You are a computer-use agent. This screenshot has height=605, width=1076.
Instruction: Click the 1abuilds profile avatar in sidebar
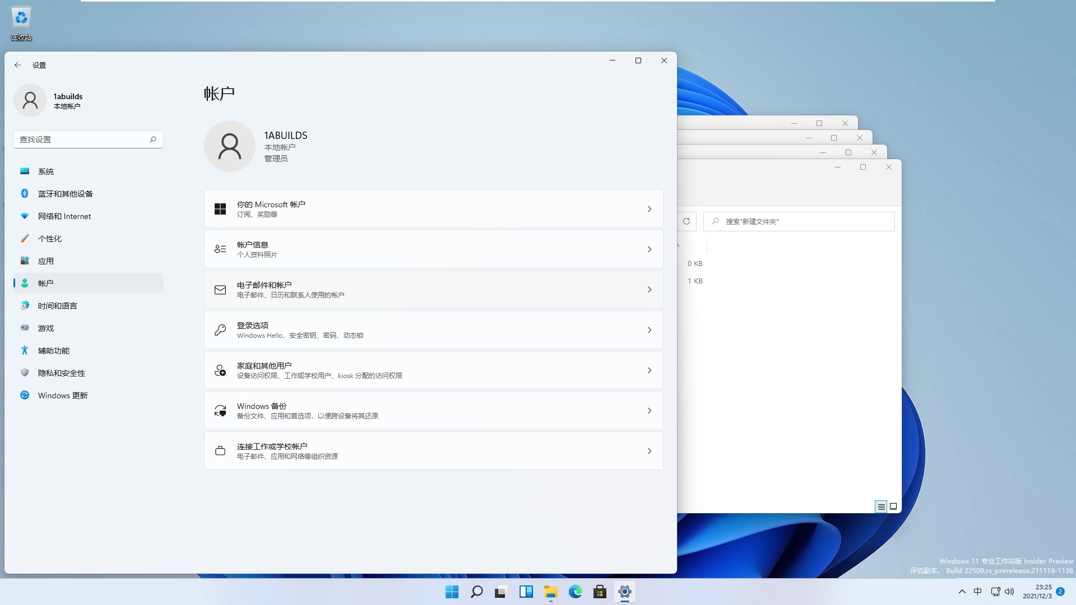[30, 101]
